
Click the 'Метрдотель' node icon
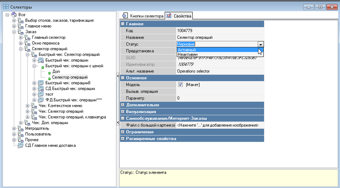(21, 129)
